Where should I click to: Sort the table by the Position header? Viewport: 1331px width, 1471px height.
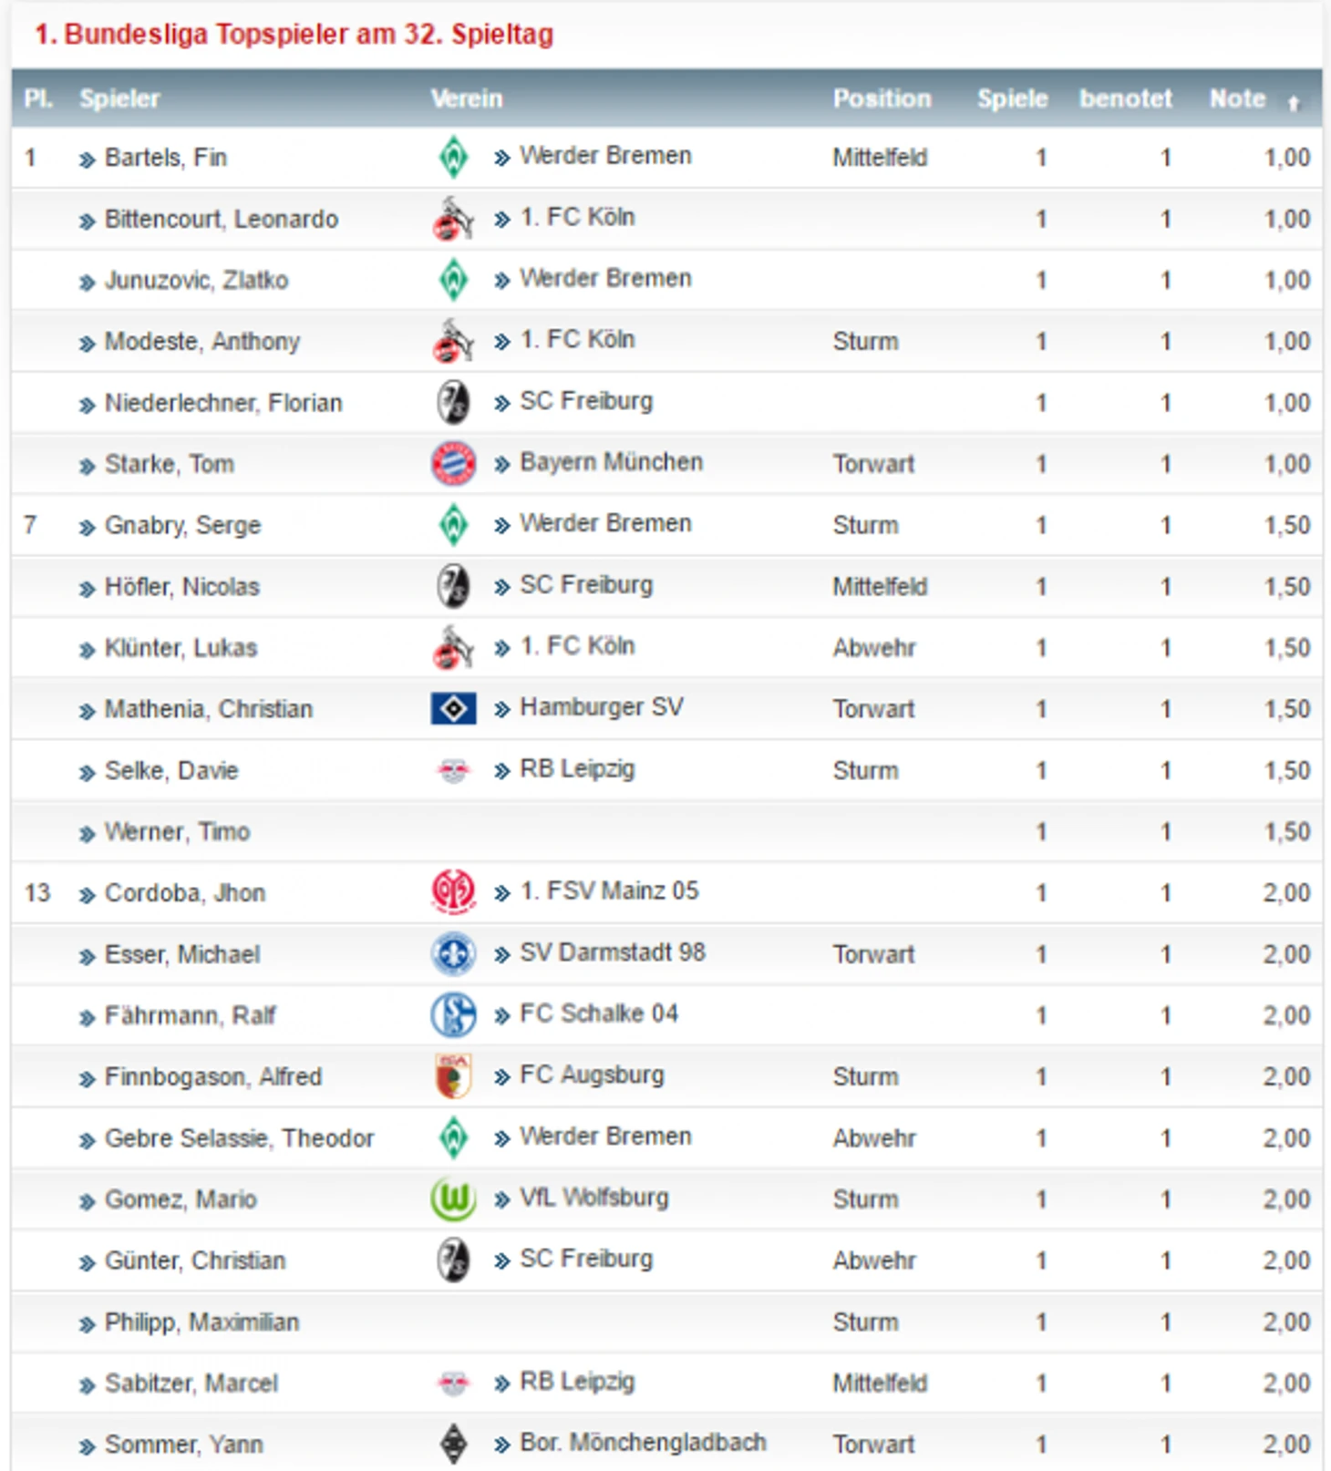pos(882,98)
